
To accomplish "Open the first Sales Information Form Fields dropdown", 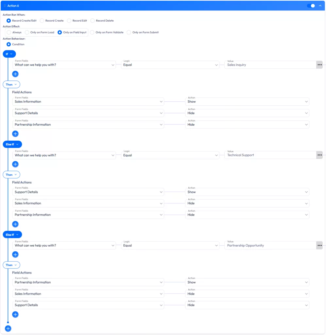I will (x=88, y=101).
